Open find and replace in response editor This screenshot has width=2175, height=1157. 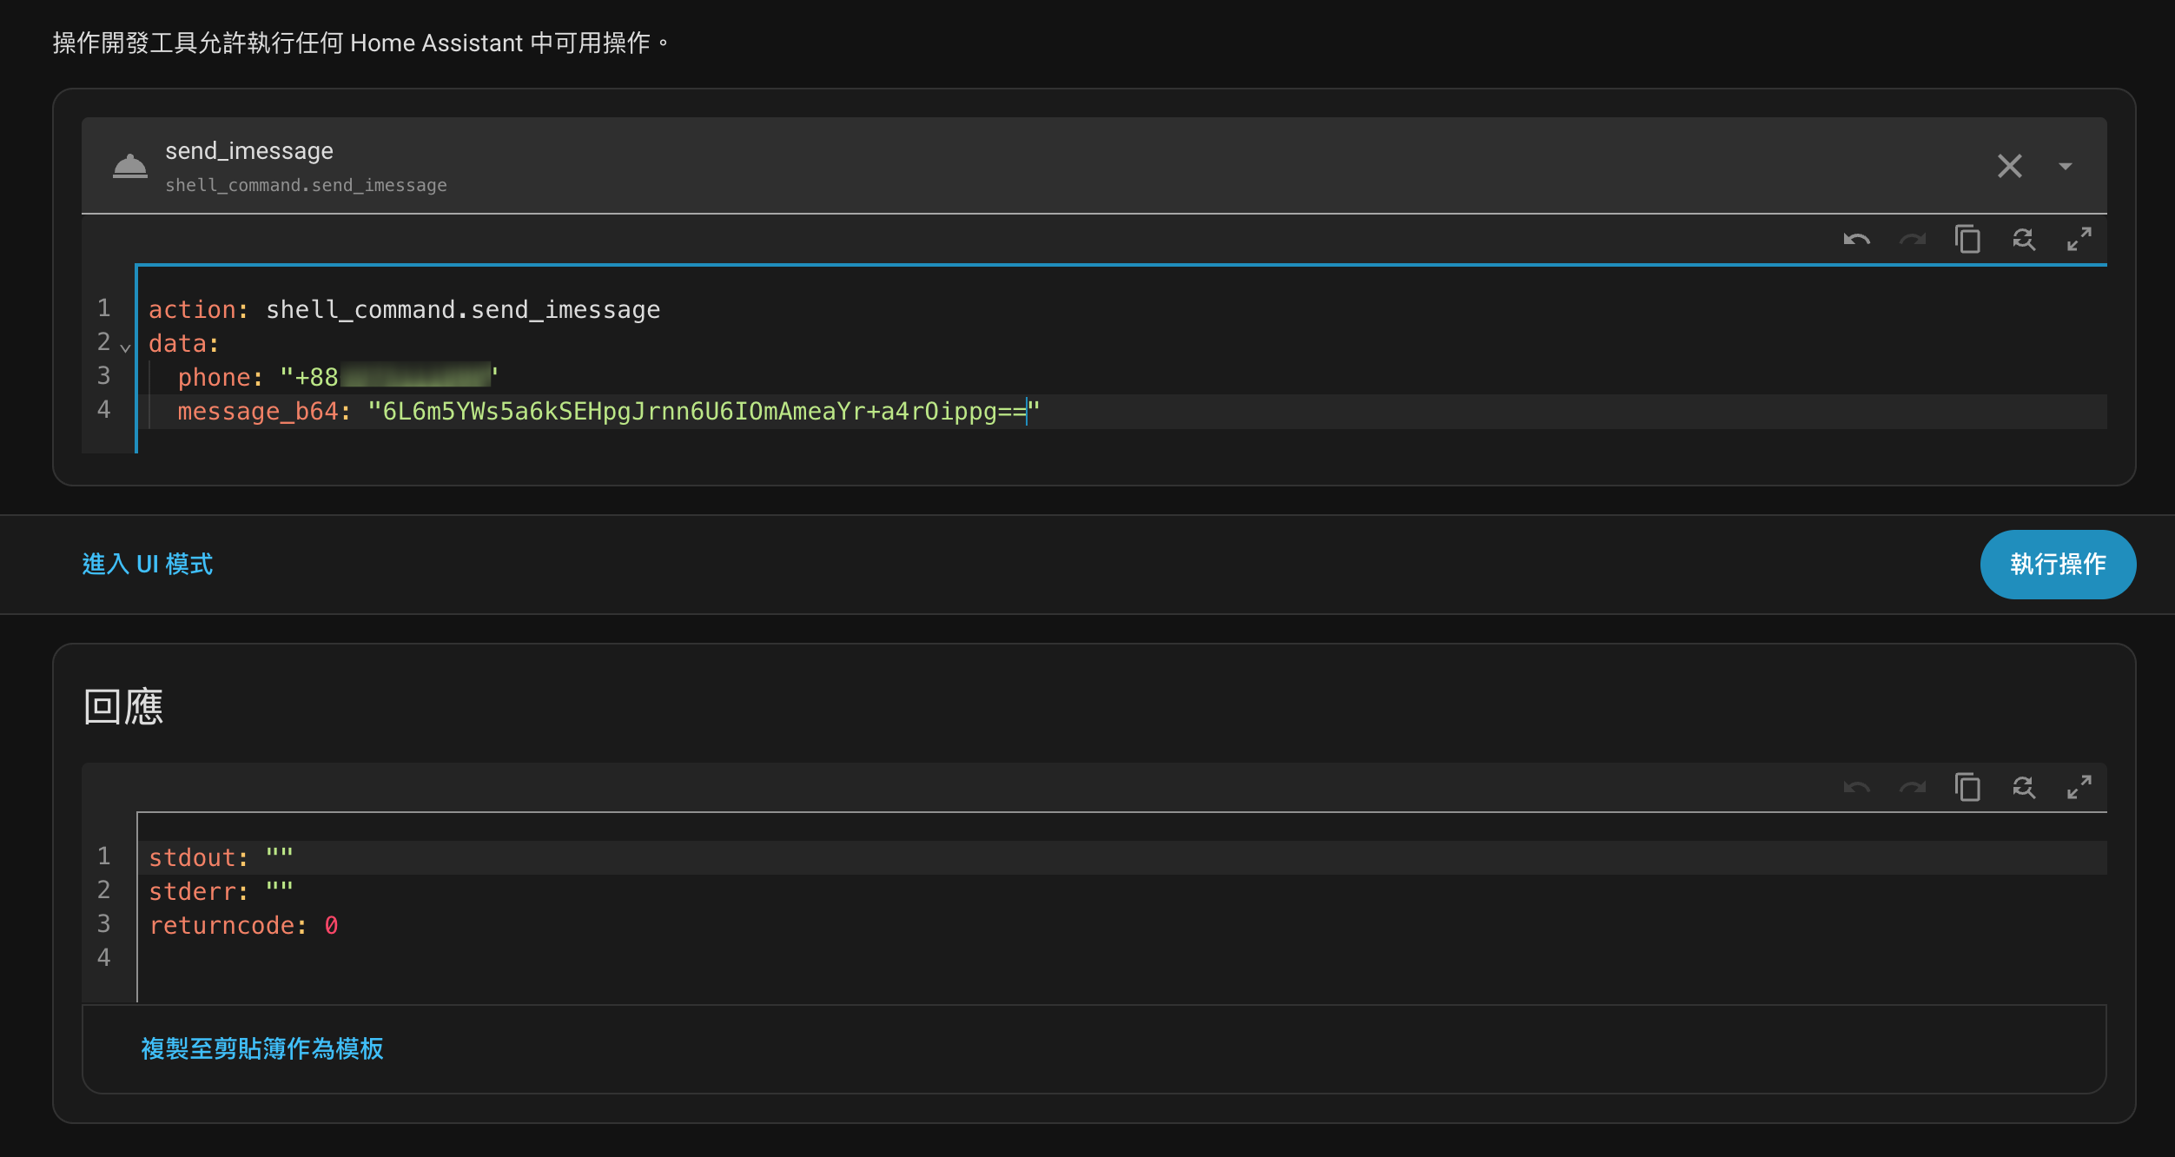click(x=2023, y=787)
